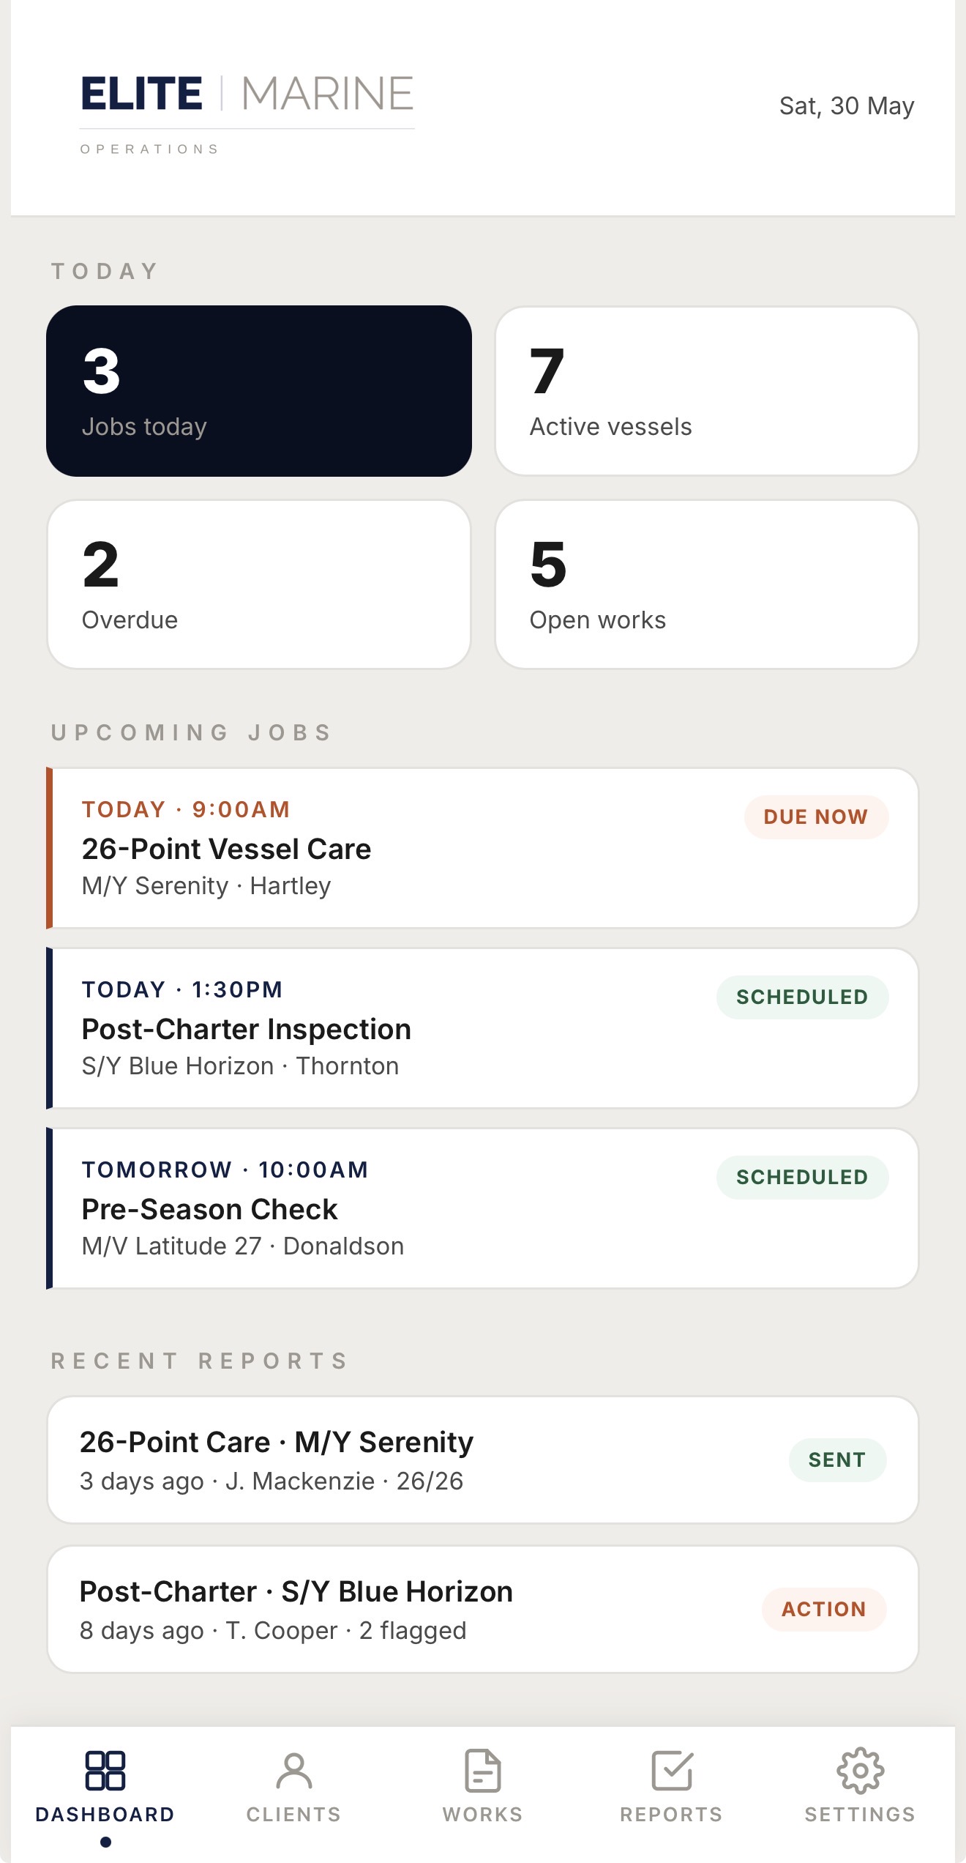The height and width of the screenshot is (1863, 966).
Task: Open the Settings gear icon
Action: click(861, 1771)
